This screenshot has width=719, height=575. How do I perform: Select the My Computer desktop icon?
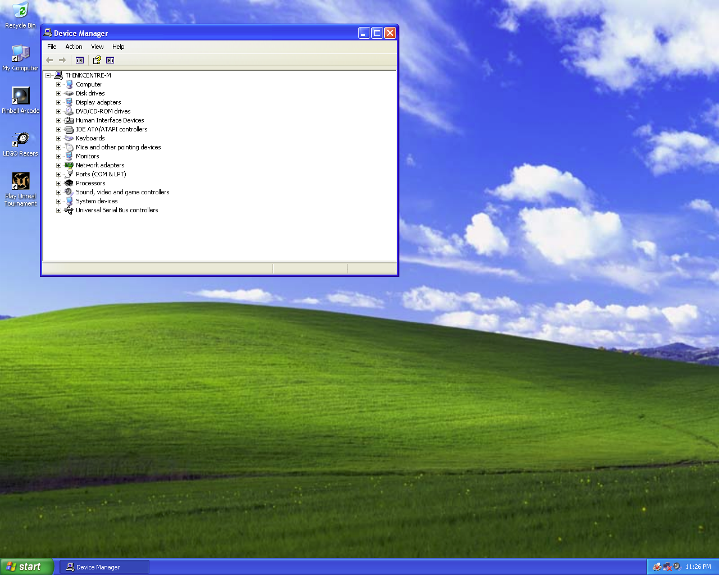pyautogui.click(x=20, y=58)
